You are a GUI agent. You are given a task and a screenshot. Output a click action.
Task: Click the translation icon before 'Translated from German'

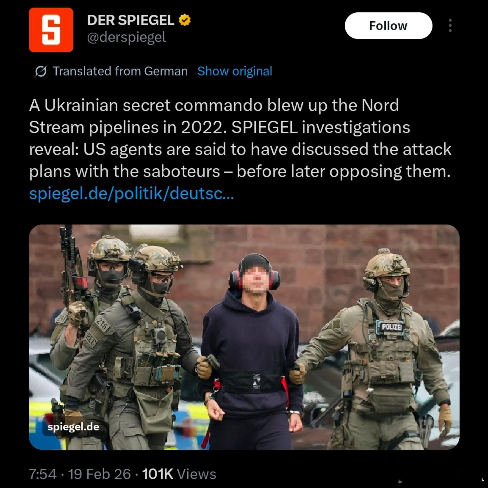(x=40, y=71)
